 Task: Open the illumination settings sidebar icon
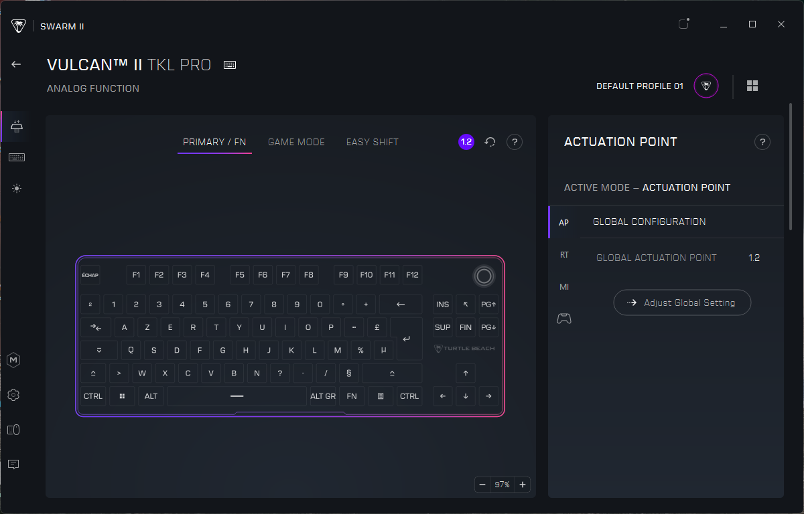pos(16,189)
